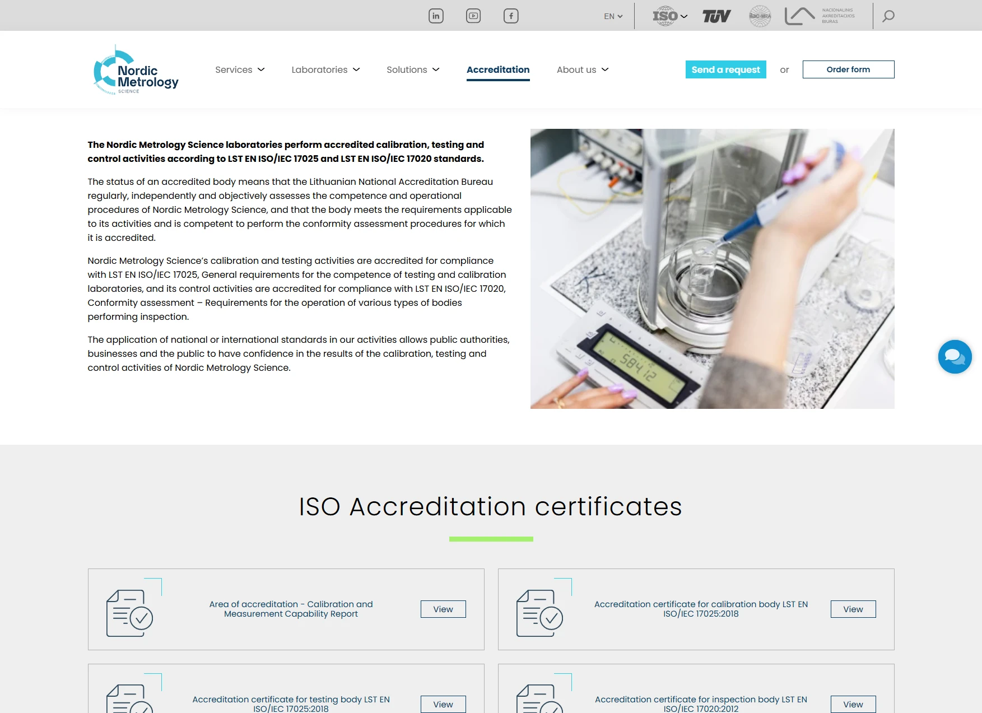The width and height of the screenshot is (982, 713).
Task: Select the Accreditation nav item
Action: 498,69
